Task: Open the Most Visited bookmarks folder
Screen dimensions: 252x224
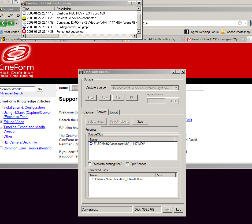Action: click(x=10, y=32)
